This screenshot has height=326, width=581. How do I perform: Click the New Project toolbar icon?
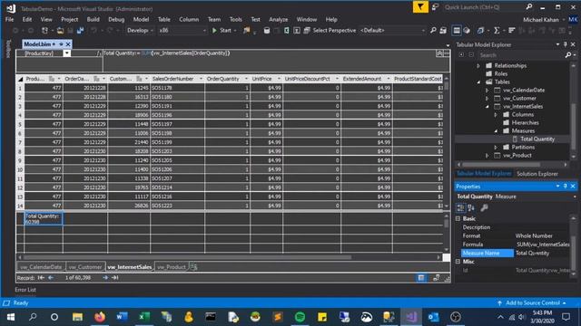44,30
